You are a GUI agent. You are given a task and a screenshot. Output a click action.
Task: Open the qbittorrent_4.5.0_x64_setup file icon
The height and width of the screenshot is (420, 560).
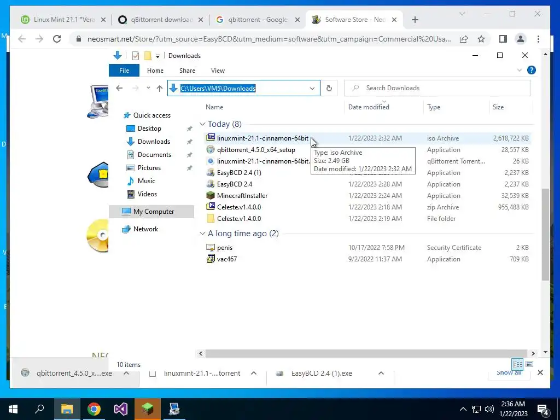[x=211, y=150]
